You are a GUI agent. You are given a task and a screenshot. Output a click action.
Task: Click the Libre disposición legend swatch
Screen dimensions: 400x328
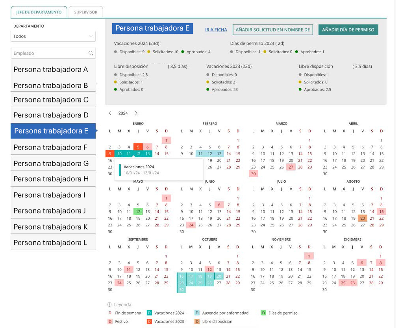197,322
